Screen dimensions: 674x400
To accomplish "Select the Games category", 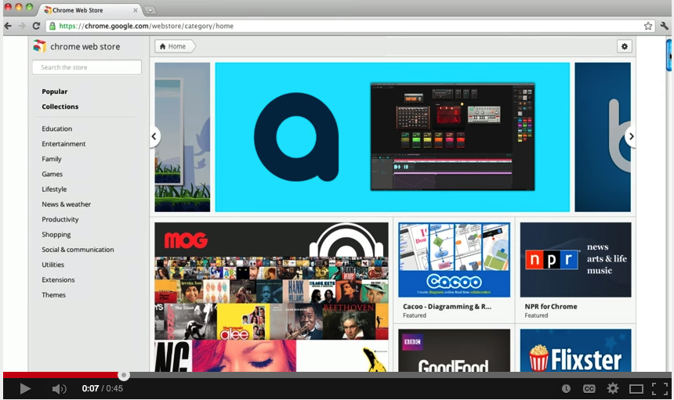I will pos(52,174).
